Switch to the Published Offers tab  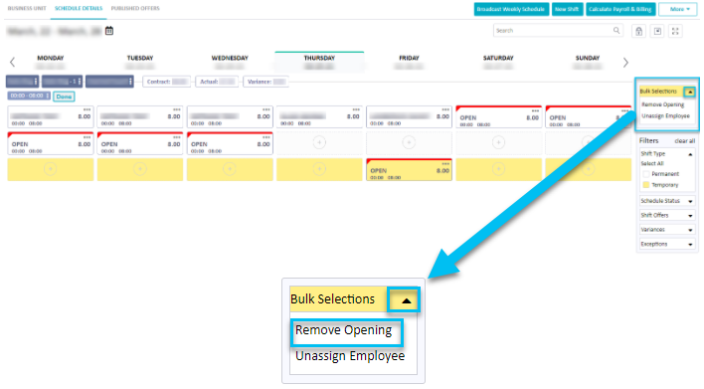click(x=135, y=8)
